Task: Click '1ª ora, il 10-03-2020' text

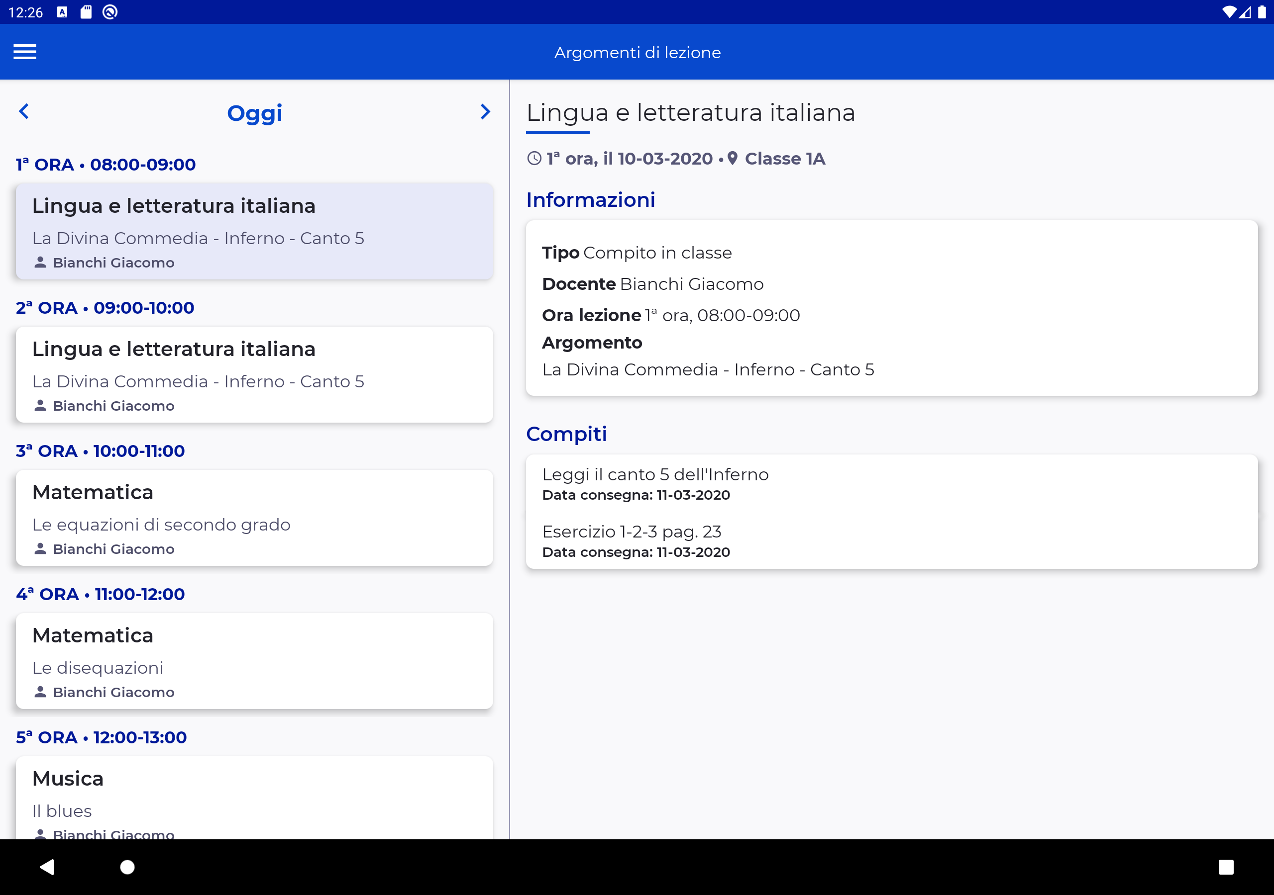Action: tap(630, 159)
